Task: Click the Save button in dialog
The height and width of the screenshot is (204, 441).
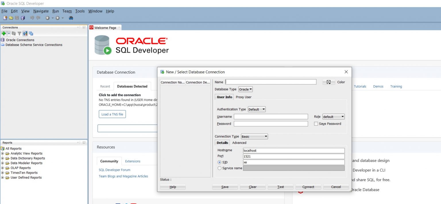Action: click(x=225, y=187)
